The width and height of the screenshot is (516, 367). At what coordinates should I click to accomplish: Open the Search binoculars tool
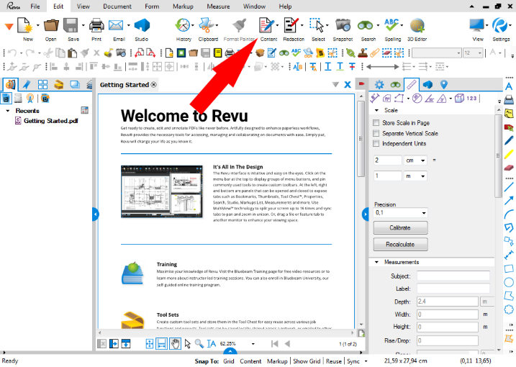pos(368,27)
